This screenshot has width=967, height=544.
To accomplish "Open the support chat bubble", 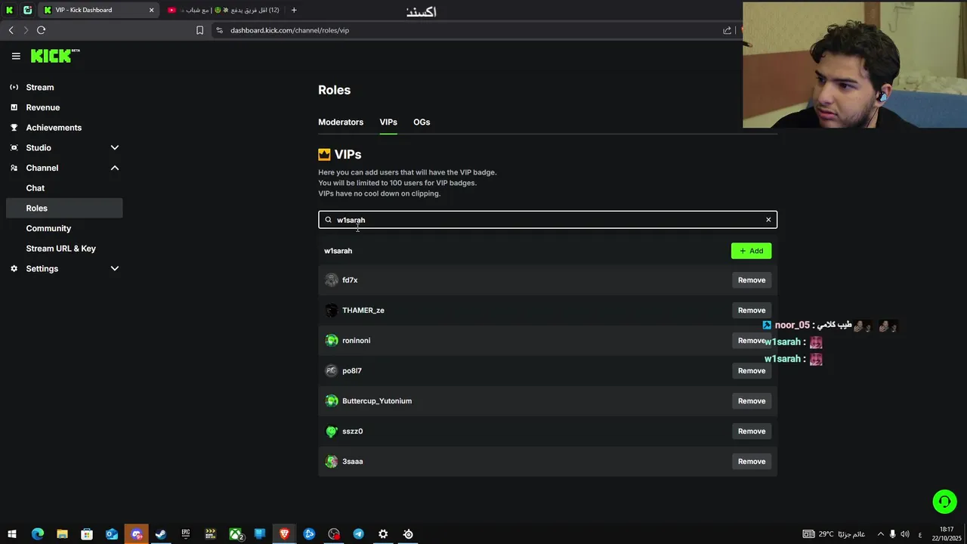I will coord(944,502).
